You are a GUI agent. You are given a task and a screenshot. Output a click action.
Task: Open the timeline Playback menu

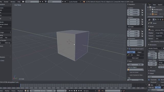pos(20,91)
